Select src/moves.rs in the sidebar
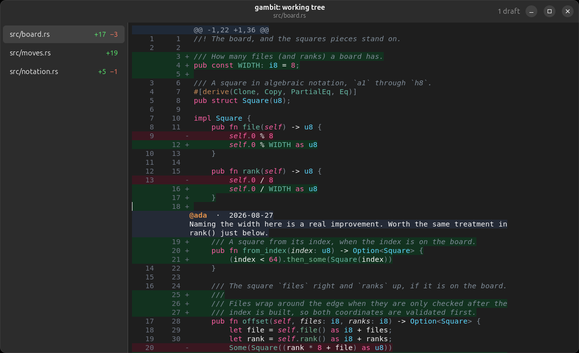The image size is (579, 353). (x=63, y=53)
